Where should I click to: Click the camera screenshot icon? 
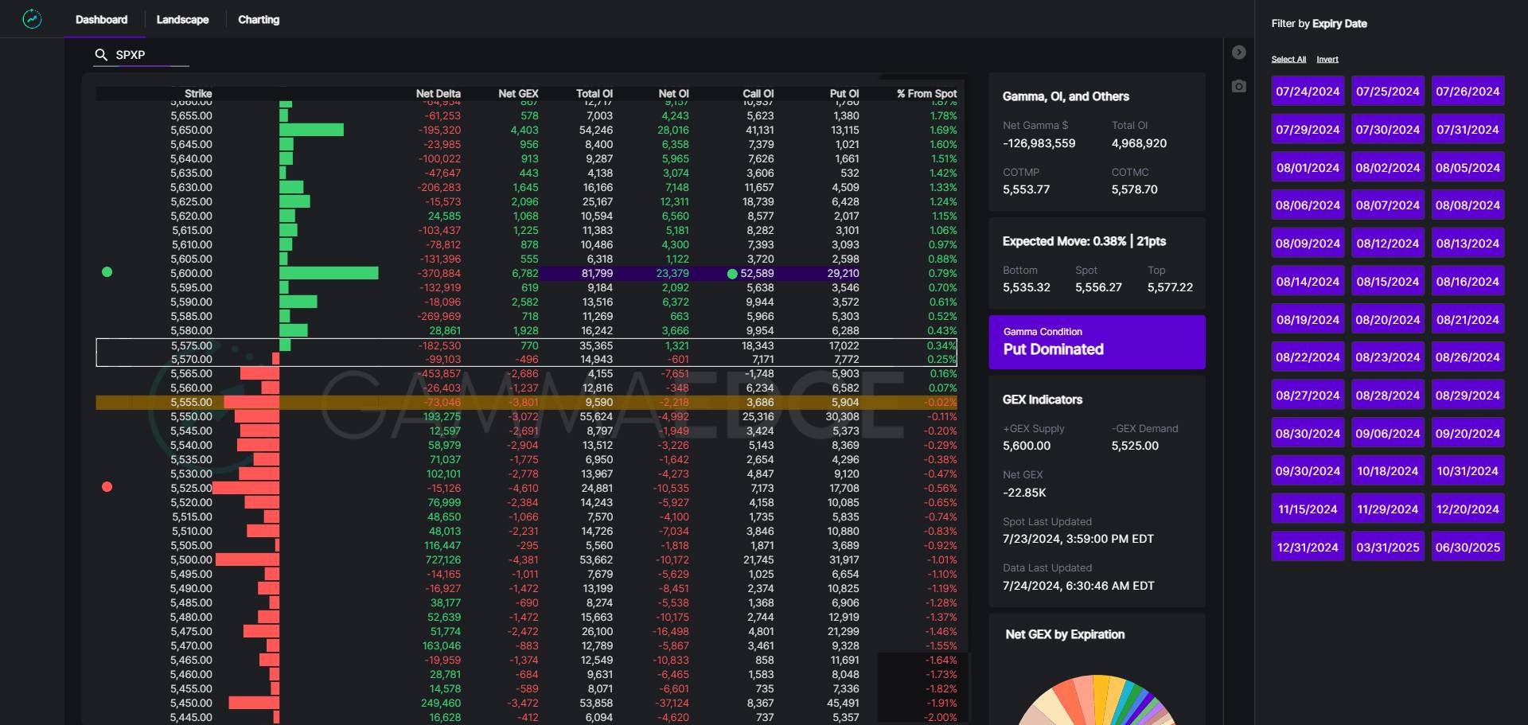[x=1238, y=86]
